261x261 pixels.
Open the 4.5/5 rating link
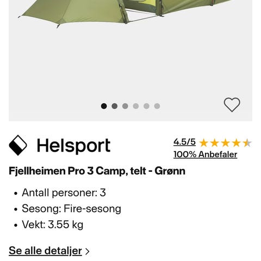tap(184, 142)
